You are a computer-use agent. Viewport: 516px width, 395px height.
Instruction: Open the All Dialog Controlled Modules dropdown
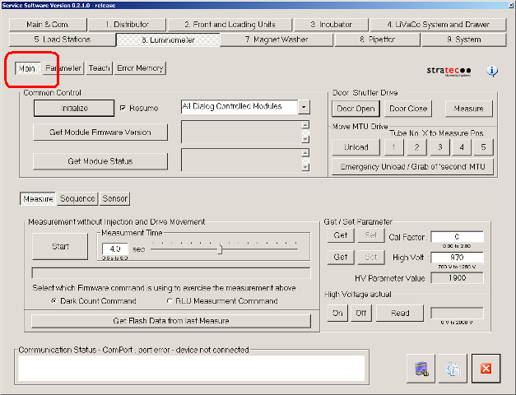[x=304, y=107]
